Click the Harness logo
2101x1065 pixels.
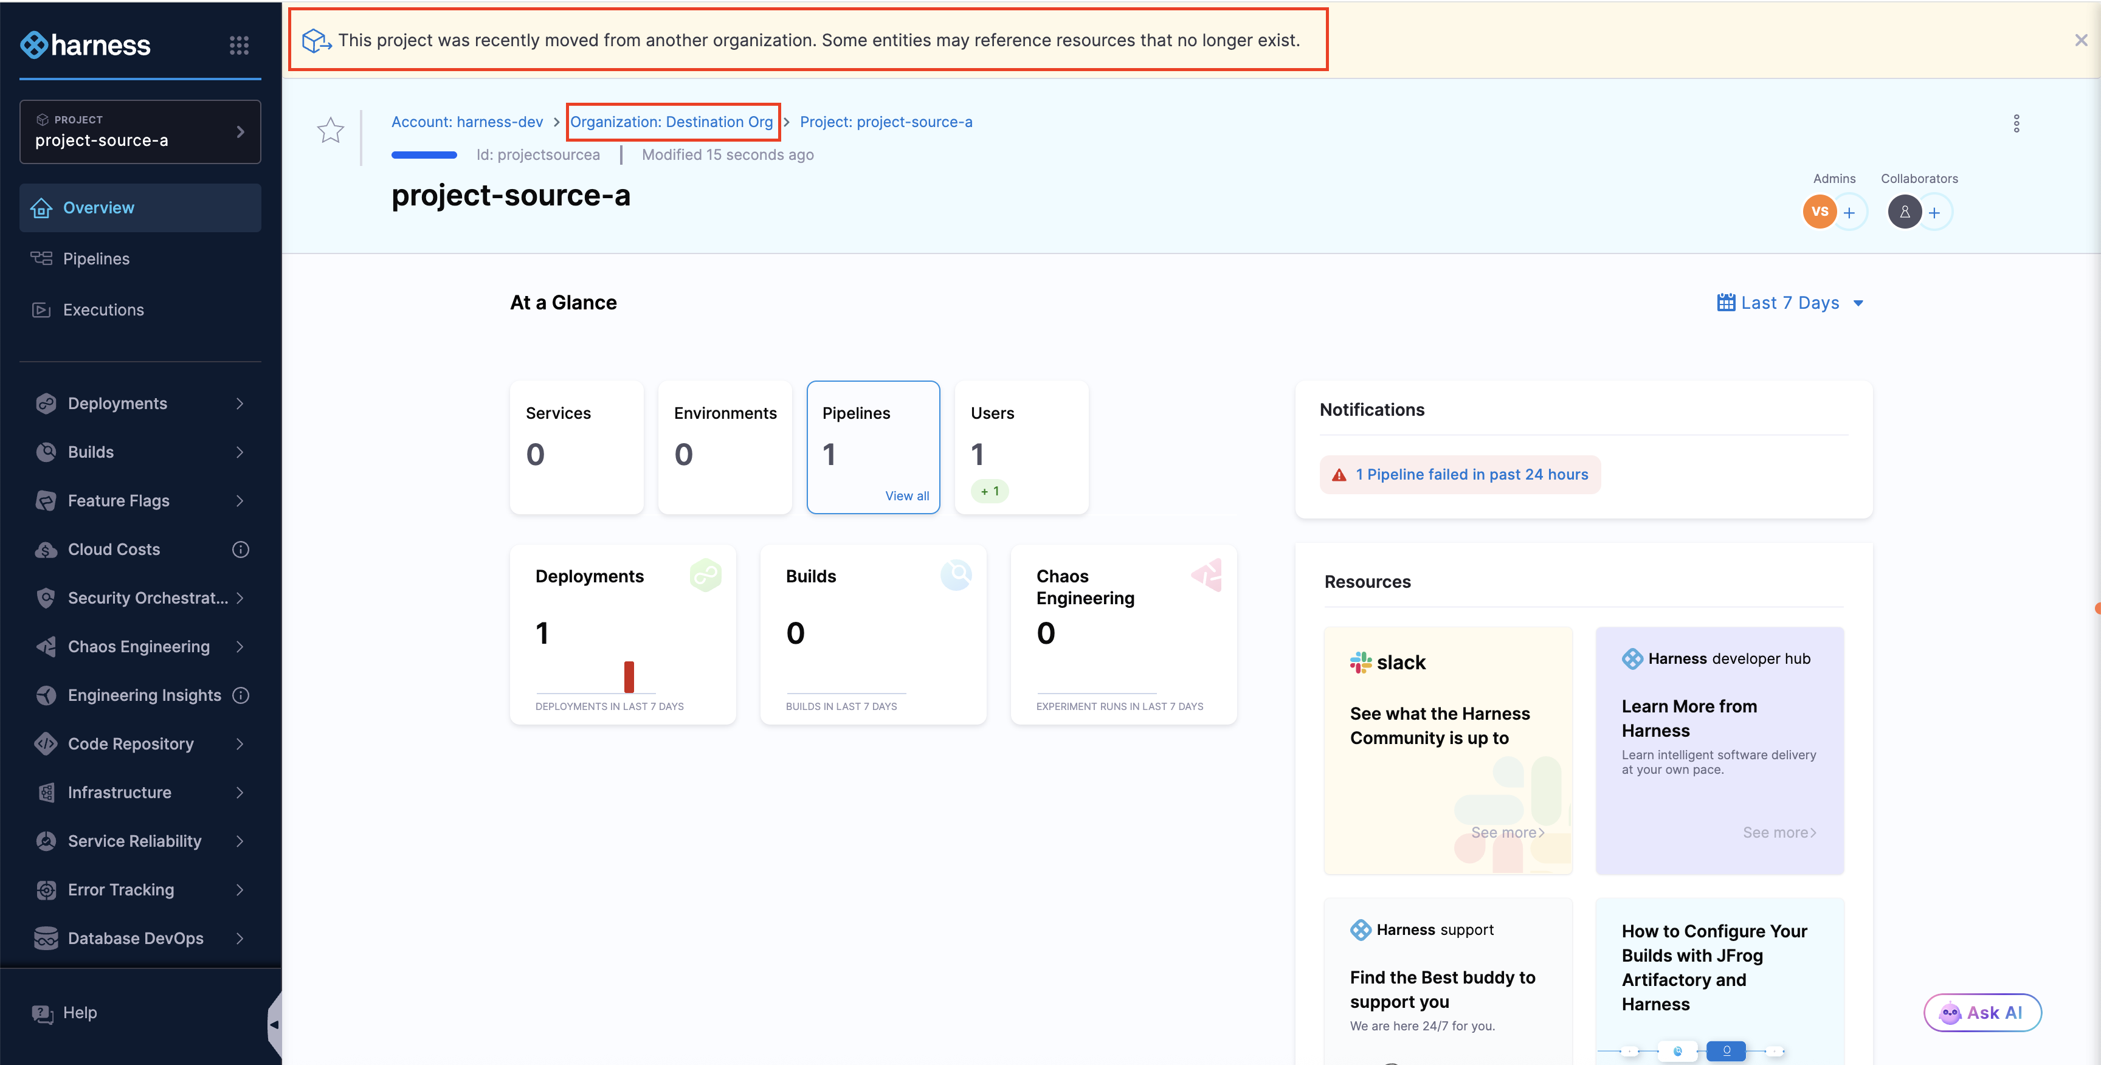point(86,45)
